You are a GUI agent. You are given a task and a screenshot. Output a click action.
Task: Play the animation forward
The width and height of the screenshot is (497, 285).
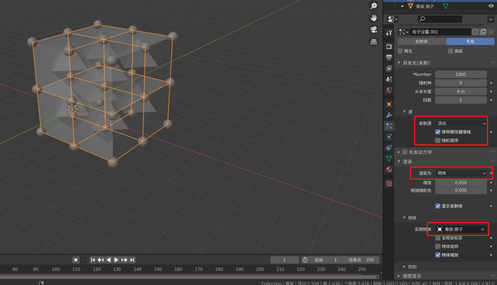(x=116, y=260)
